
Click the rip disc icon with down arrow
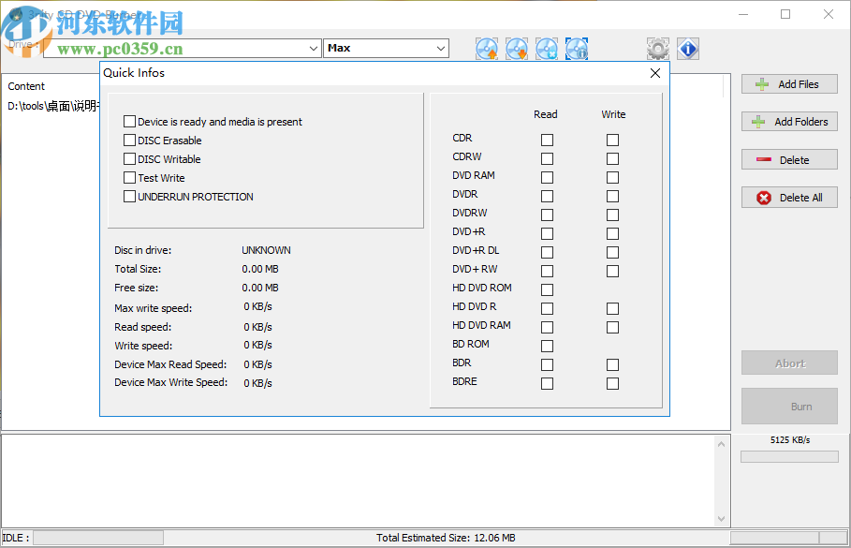(517, 48)
